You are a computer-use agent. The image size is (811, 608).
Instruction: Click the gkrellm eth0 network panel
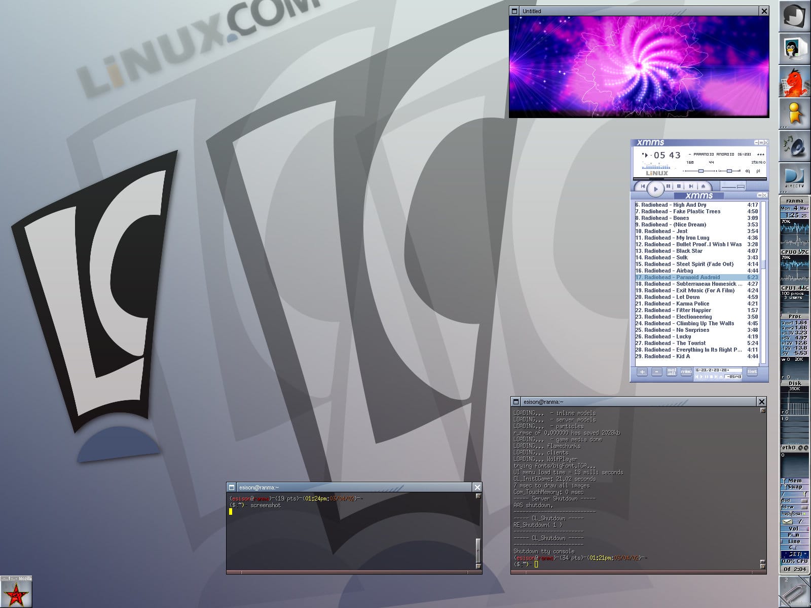click(x=794, y=448)
